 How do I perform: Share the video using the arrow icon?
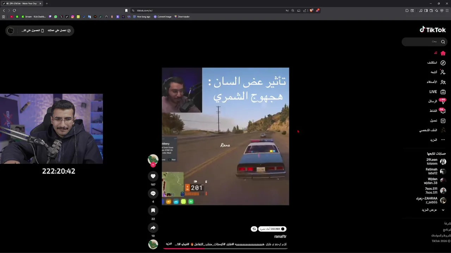click(x=153, y=228)
